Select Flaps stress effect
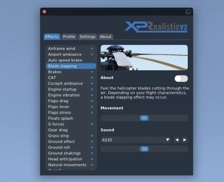The height and width of the screenshot is (182, 224). coord(71,112)
